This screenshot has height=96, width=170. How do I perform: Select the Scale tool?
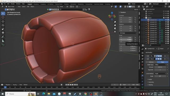coord(3,29)
